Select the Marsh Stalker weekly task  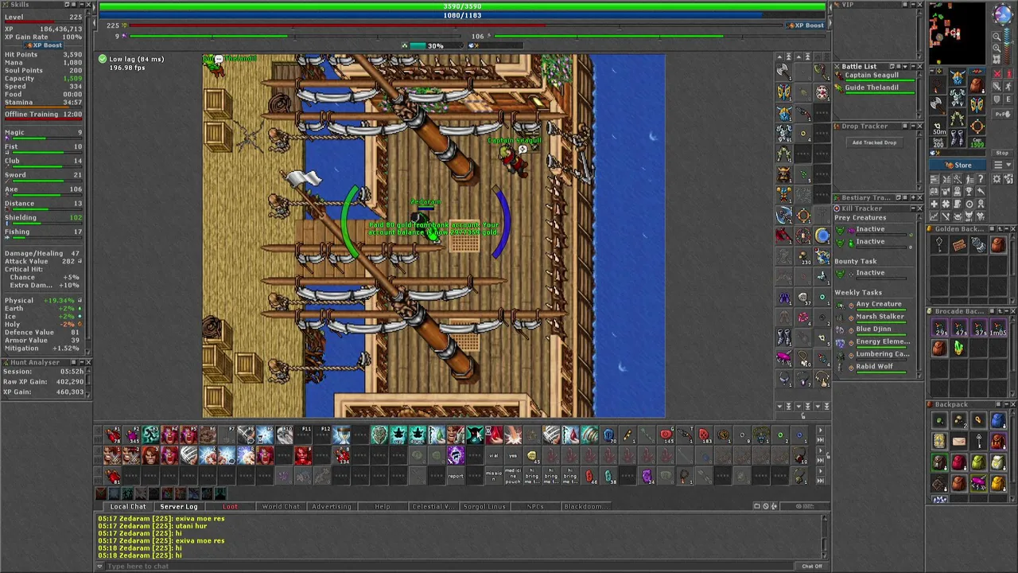pyautogui.click(x=880, y=316)
